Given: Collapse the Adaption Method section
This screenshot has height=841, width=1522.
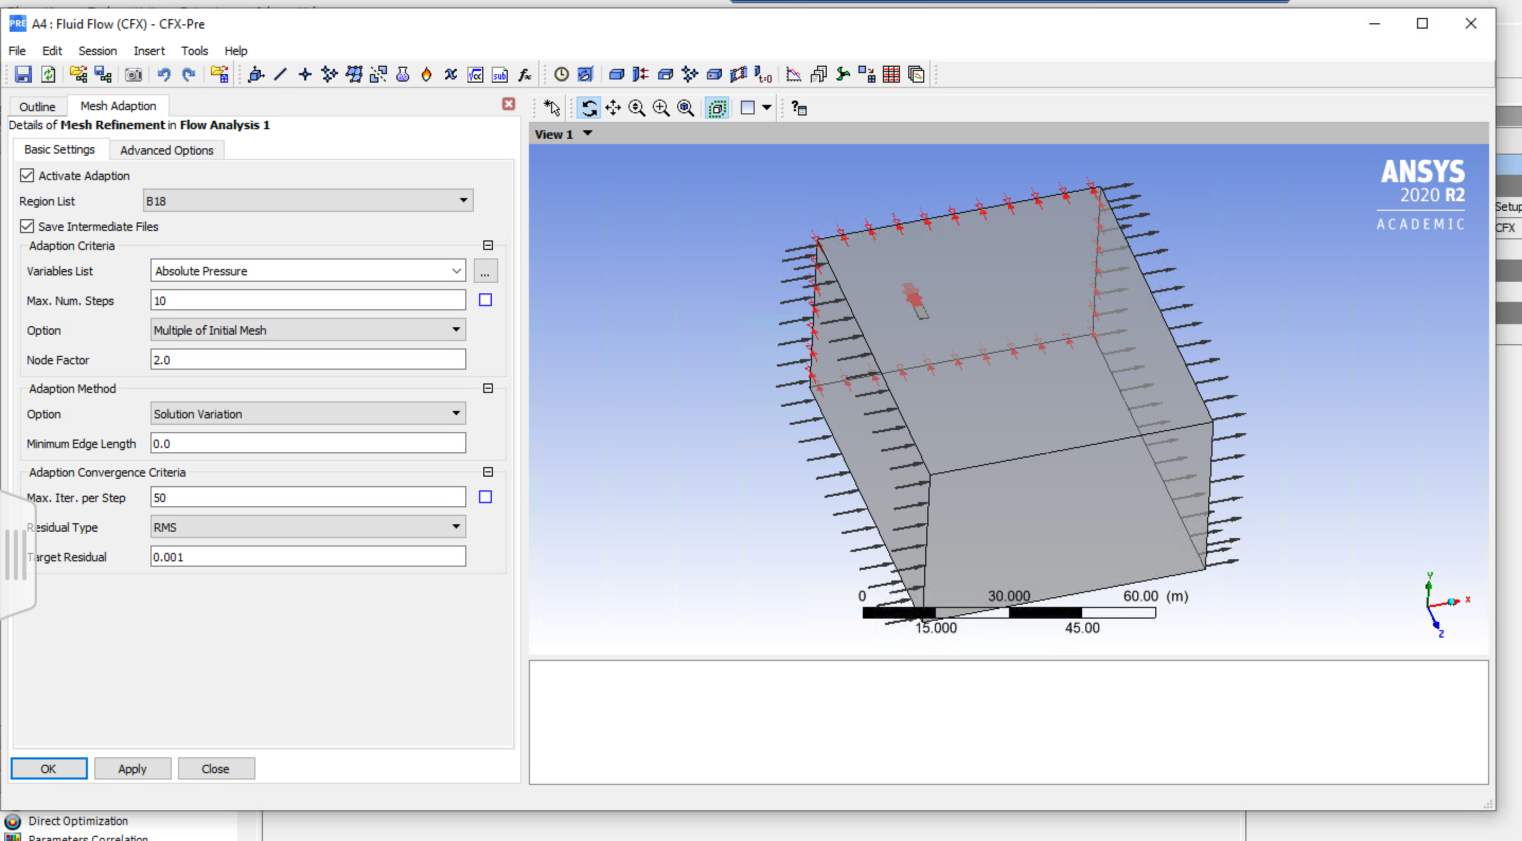Looking at the screenshot, I should [x=488, y=388].
